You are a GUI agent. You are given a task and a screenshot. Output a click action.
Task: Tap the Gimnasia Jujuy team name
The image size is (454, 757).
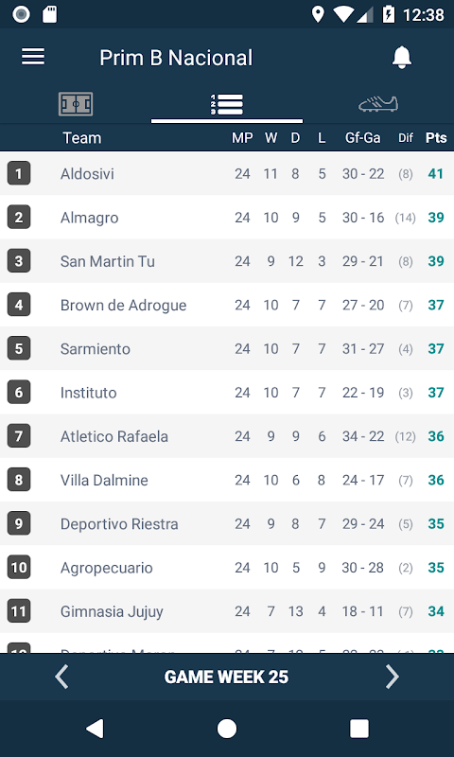pos(112,611)
